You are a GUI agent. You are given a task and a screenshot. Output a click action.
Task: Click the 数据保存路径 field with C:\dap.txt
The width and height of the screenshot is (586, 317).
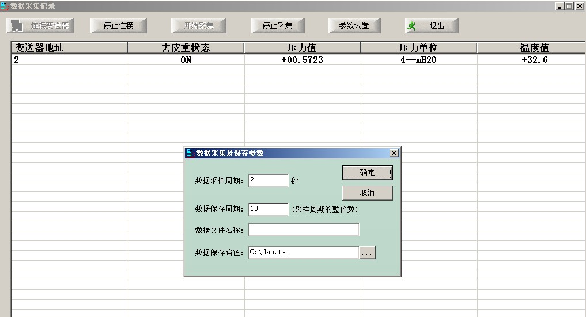(304, 252)
